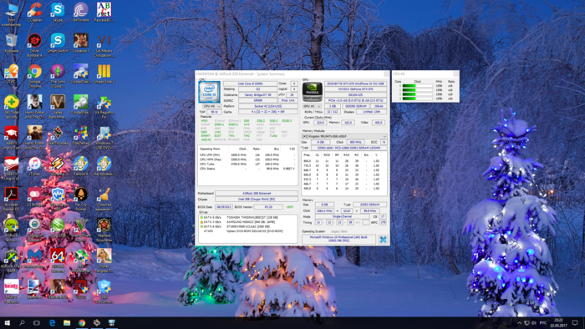Open the CCleaner desktop shortcut
This screenshot has height=329, width=585.
tap(35, 13)
